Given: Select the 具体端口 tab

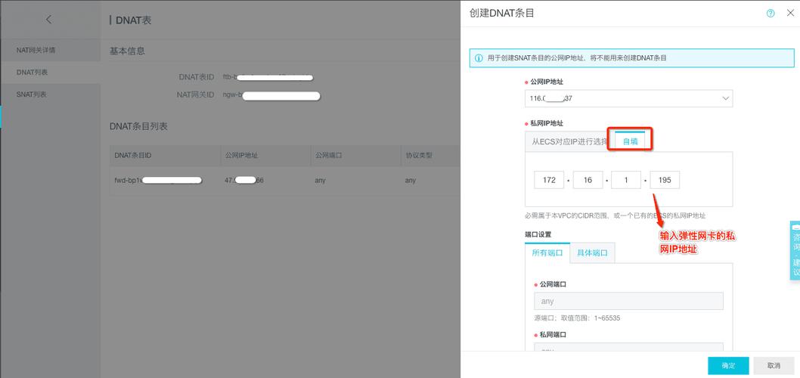Looking at the screenshot, I should pos(592,253).
